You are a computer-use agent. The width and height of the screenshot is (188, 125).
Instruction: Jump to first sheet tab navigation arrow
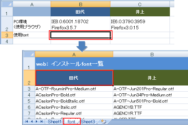coord(27,122)
